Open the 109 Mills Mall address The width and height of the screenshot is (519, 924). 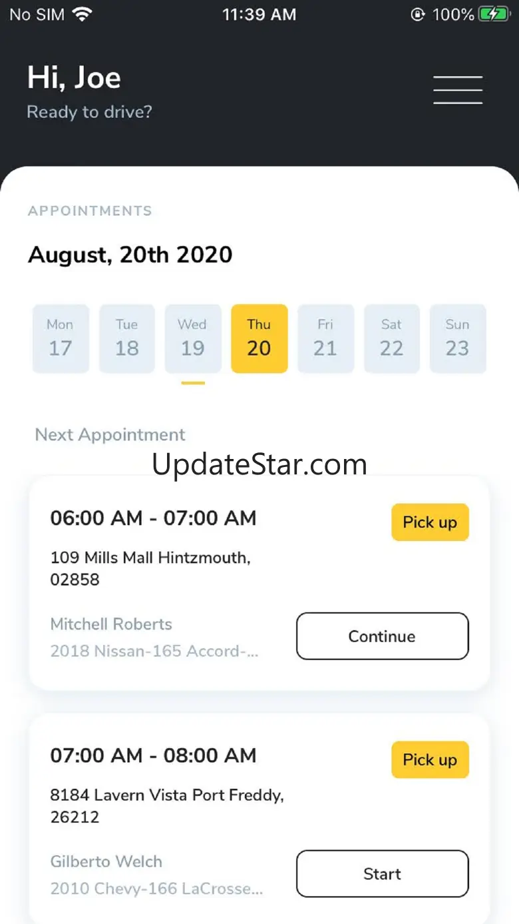click(x=150, y=568)
